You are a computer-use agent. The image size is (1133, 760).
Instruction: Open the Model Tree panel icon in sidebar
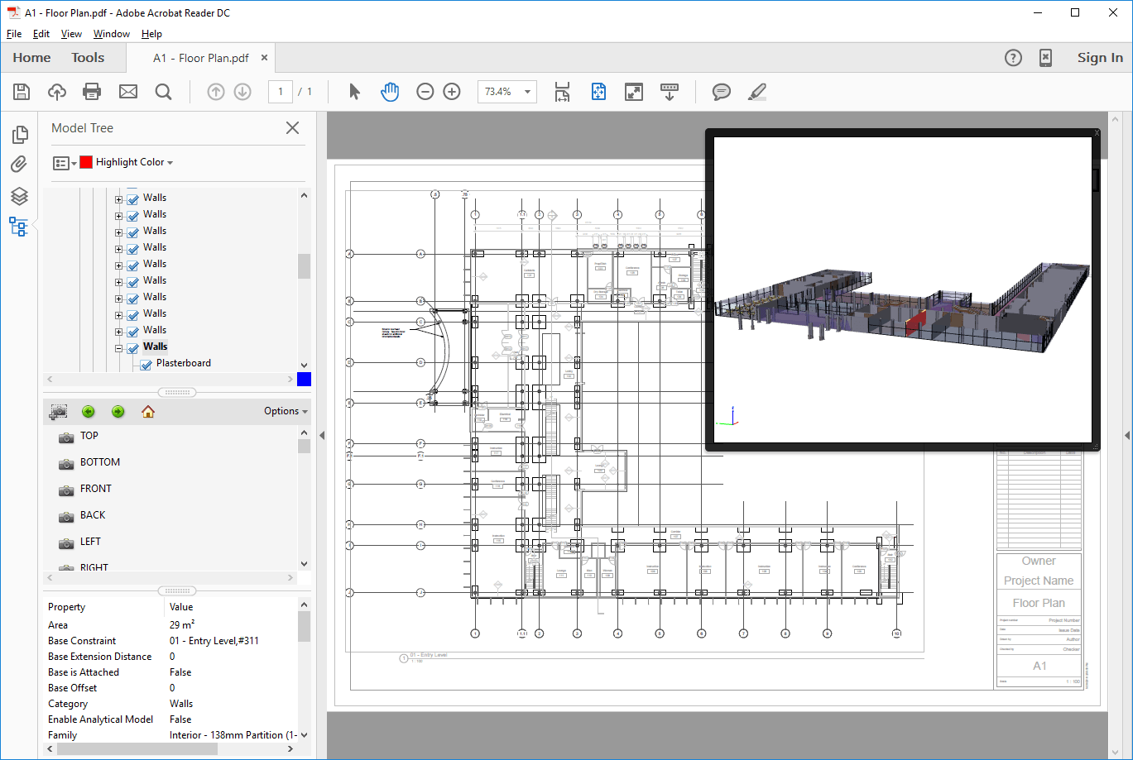(19, 227)
